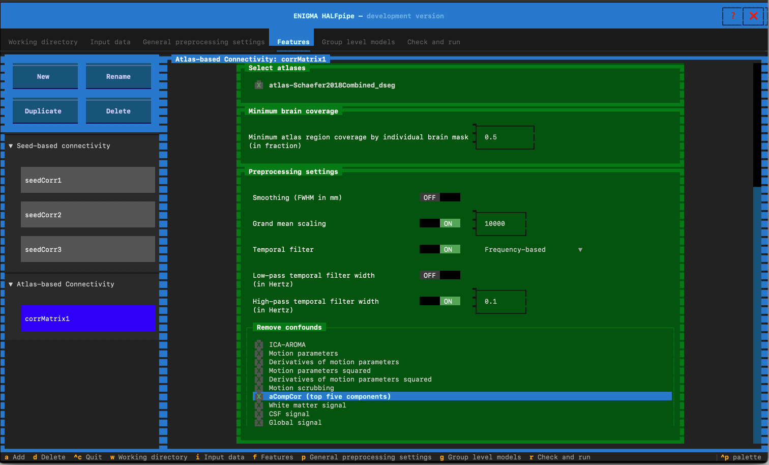The image size is (769, 465).
Task: Collapse the Atlas-based Connectivity section
Action: (11, 284)
